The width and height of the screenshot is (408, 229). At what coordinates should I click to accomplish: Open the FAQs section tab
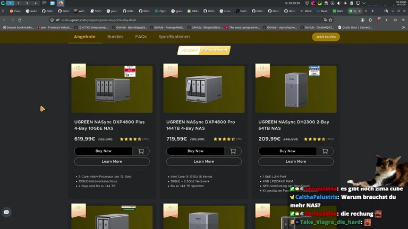(x=141, y=37)
